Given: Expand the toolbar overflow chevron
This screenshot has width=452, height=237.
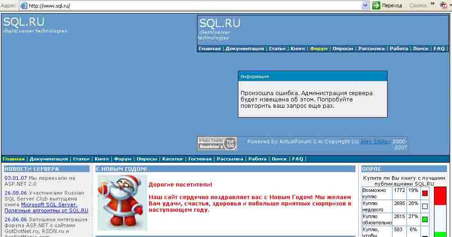Looking at the screenshot, I should click(433, 4).
